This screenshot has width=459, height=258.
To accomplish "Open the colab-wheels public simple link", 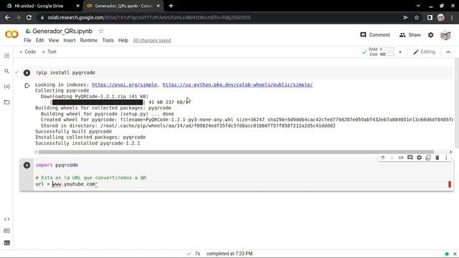I will tap(237, 85).
